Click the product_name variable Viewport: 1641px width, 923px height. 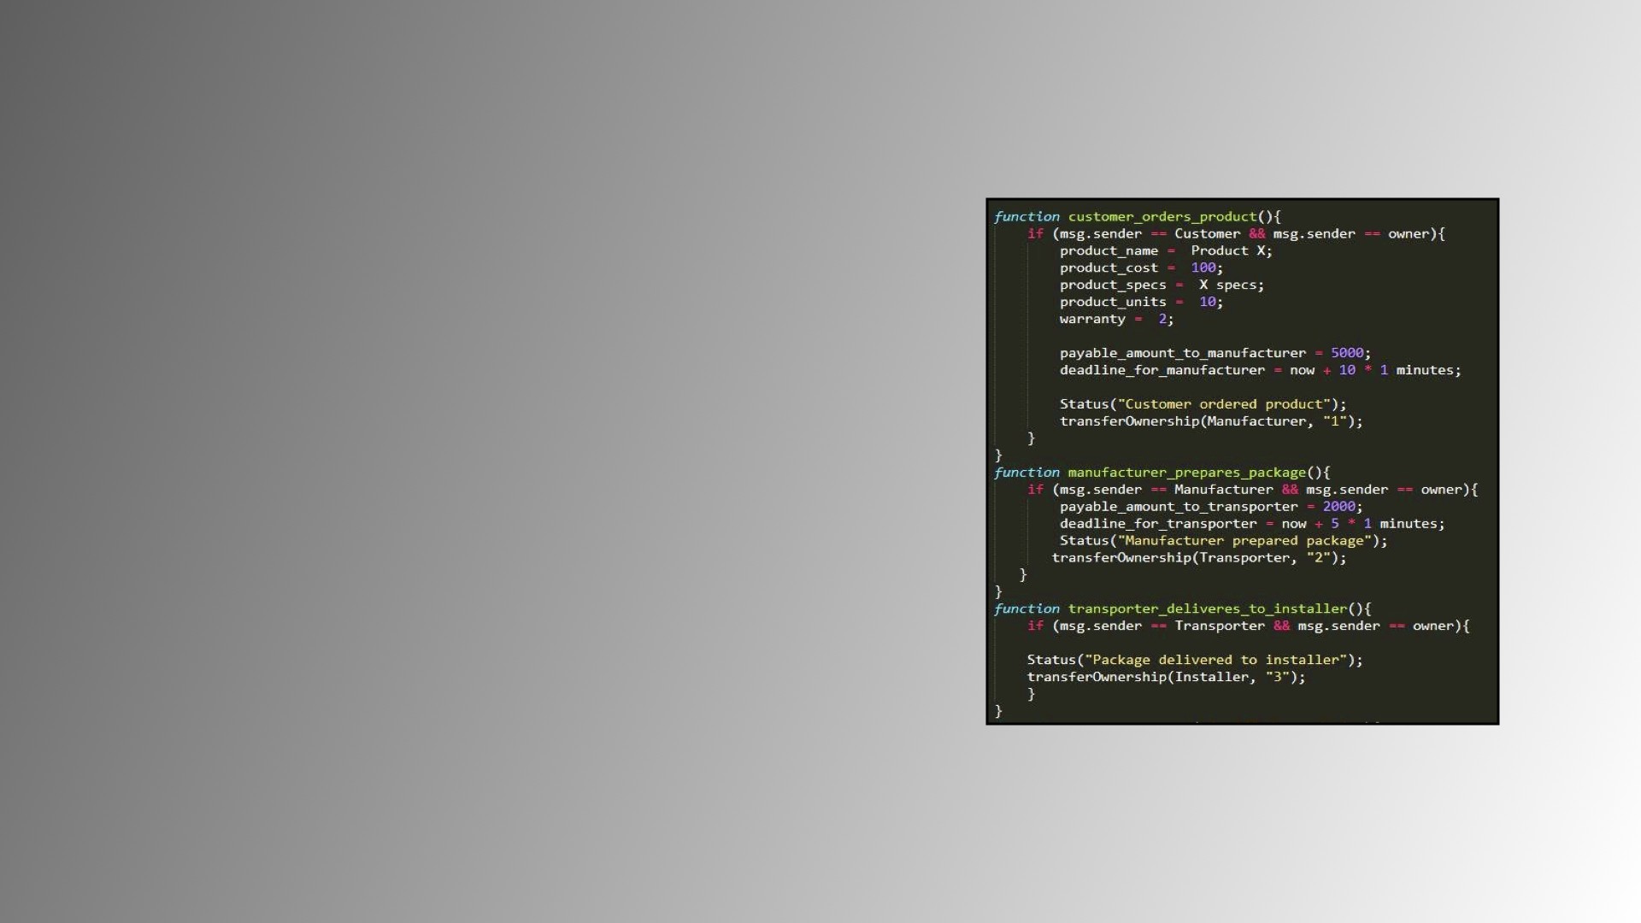point(1109,251)
